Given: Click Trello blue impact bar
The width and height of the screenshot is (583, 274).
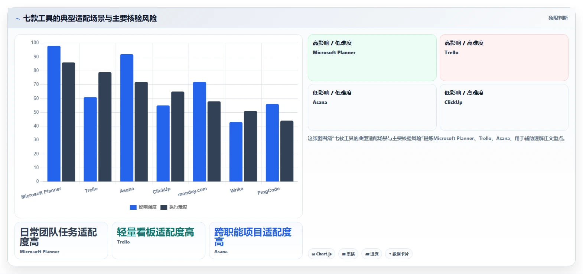Looking at the screenshot, I should [x=90, y=139].
